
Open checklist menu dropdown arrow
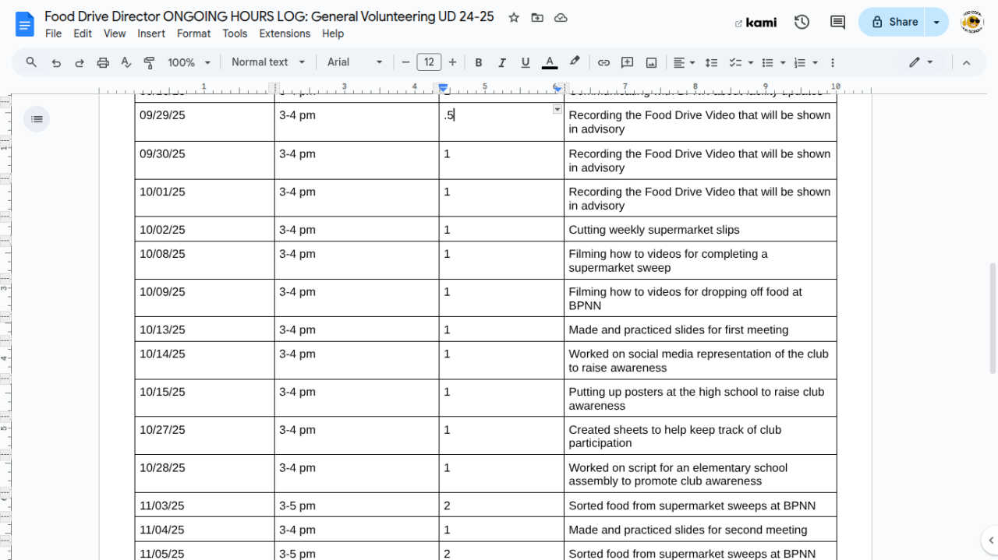(x=751, y=62)
